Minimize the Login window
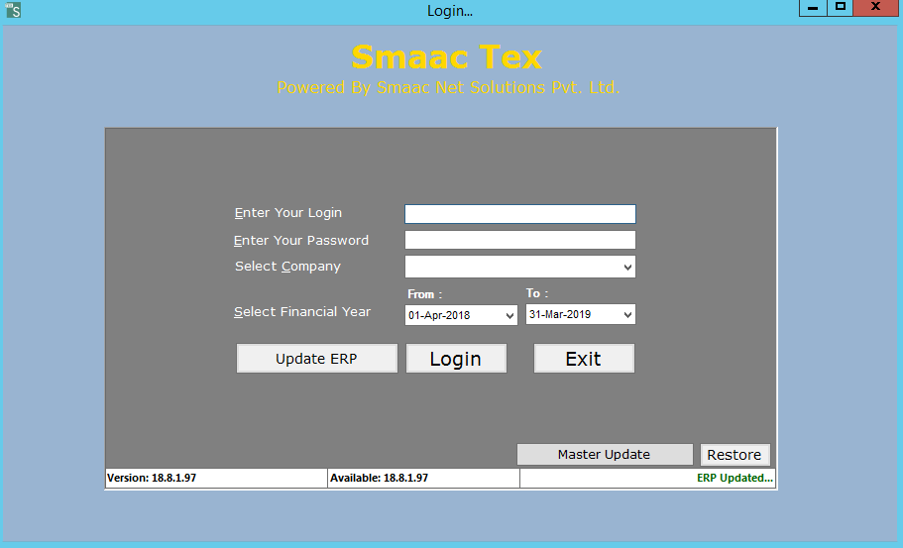The height and width of the screenshot is (548, 903). pyautogui.click(x=813, y=8)
